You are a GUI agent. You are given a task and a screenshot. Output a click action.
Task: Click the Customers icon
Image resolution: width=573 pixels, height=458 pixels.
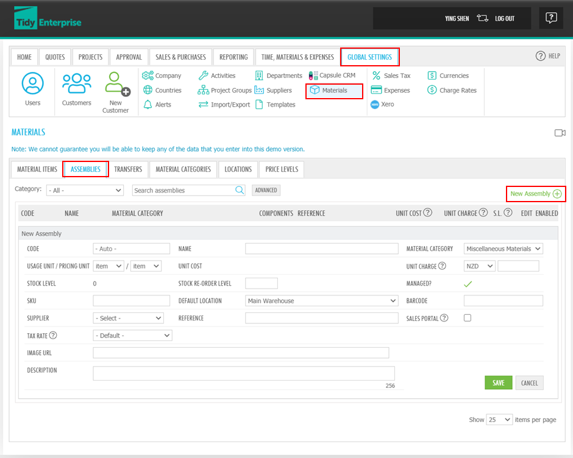[x=77, y=84]
